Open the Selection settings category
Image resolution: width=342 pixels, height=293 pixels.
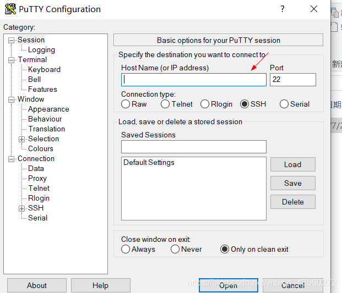pyautogui.click(x=44, y=139)
